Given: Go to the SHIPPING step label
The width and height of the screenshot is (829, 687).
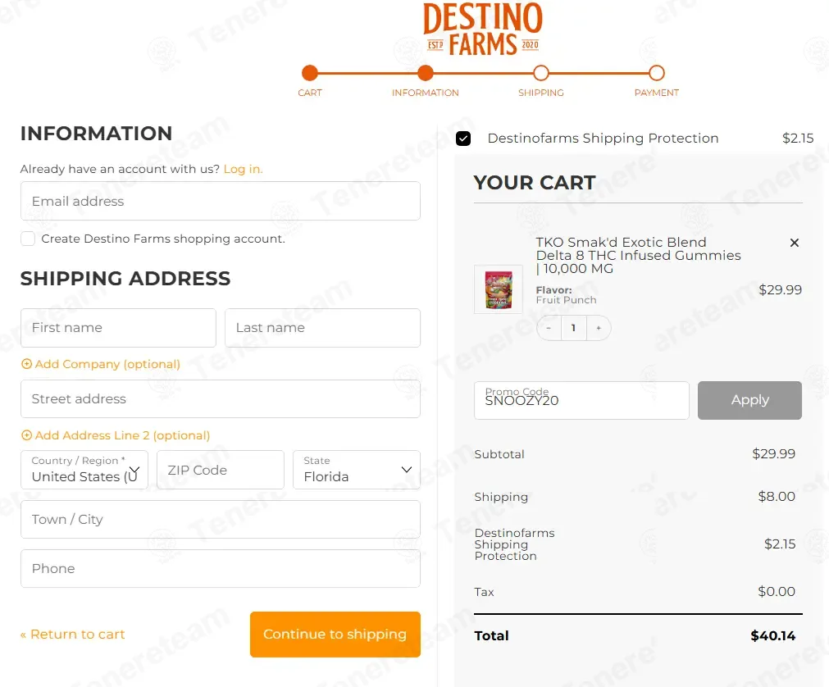Looking at the screenshot, I should pos(541,93).
